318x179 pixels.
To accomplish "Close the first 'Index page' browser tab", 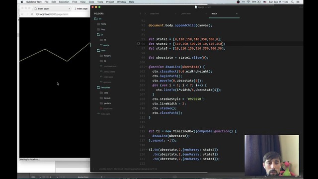I will point(70,9).
